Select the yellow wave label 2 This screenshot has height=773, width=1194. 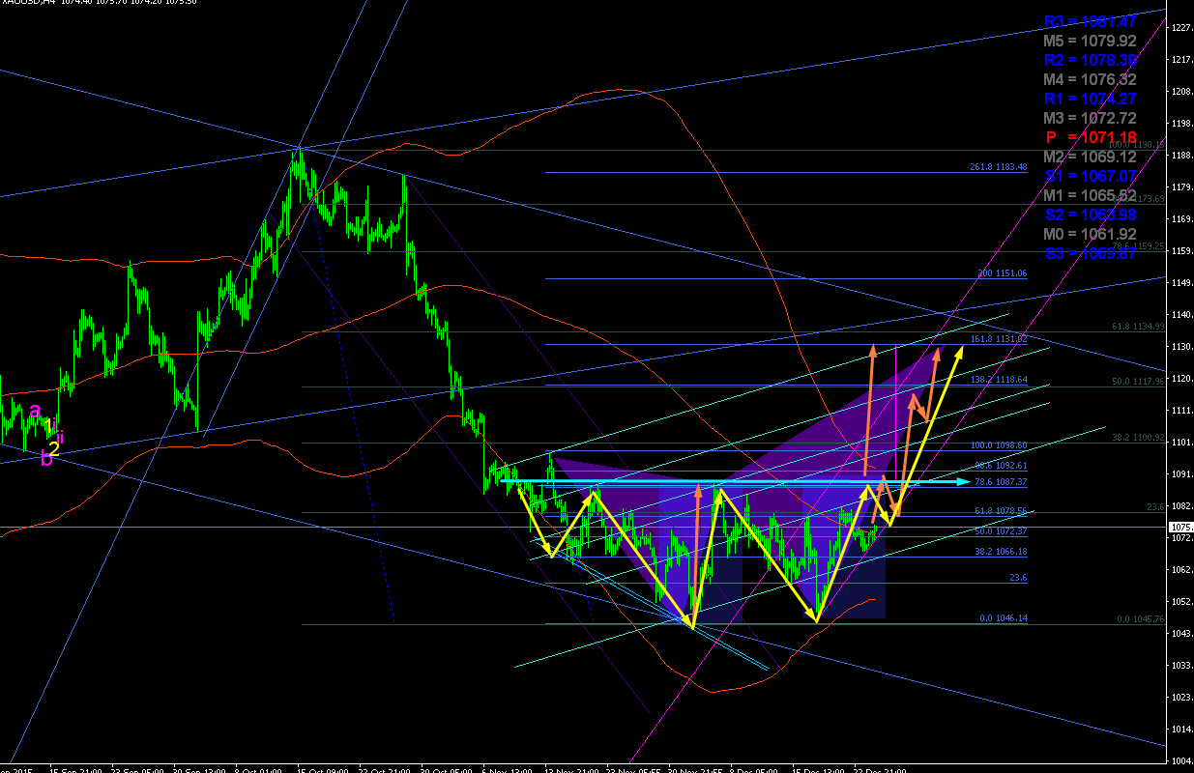(55, 448)
